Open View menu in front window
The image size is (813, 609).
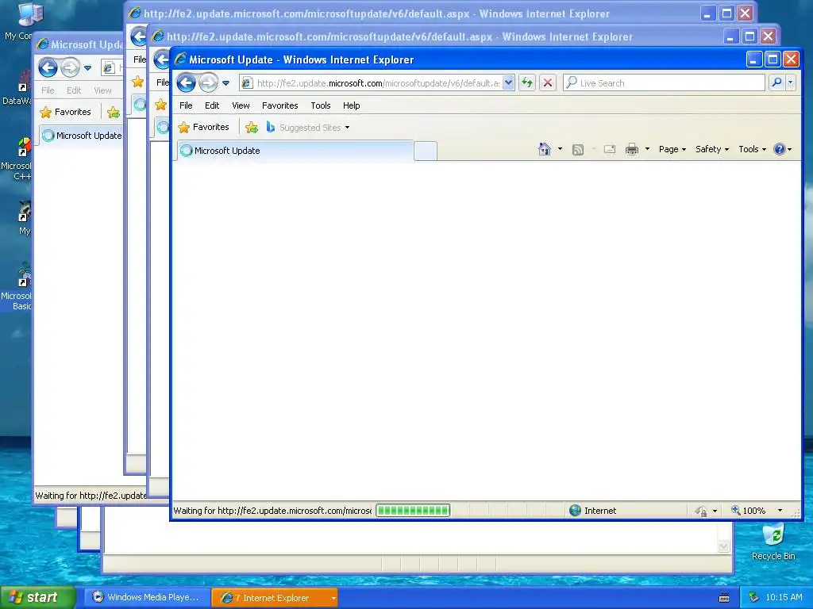241,105
